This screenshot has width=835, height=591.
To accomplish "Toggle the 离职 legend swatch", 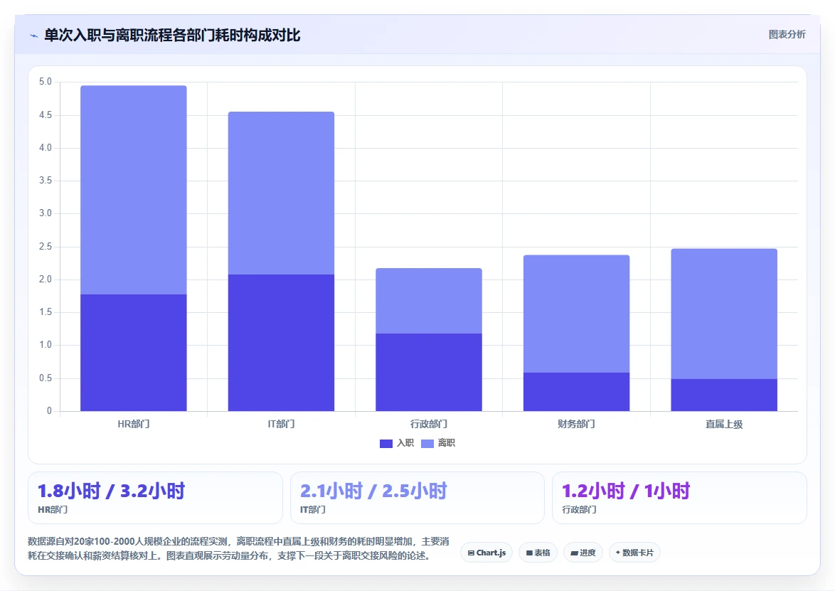I will (x=427, y=444).
